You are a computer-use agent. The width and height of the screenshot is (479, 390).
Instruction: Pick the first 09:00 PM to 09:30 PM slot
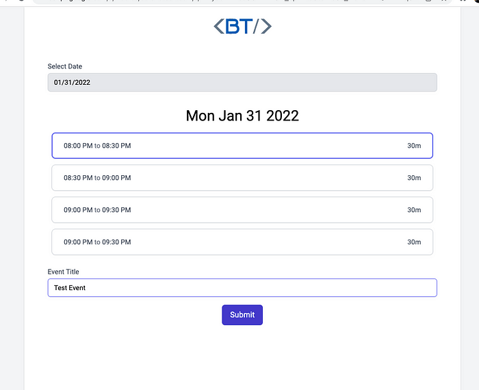[242, 210]
